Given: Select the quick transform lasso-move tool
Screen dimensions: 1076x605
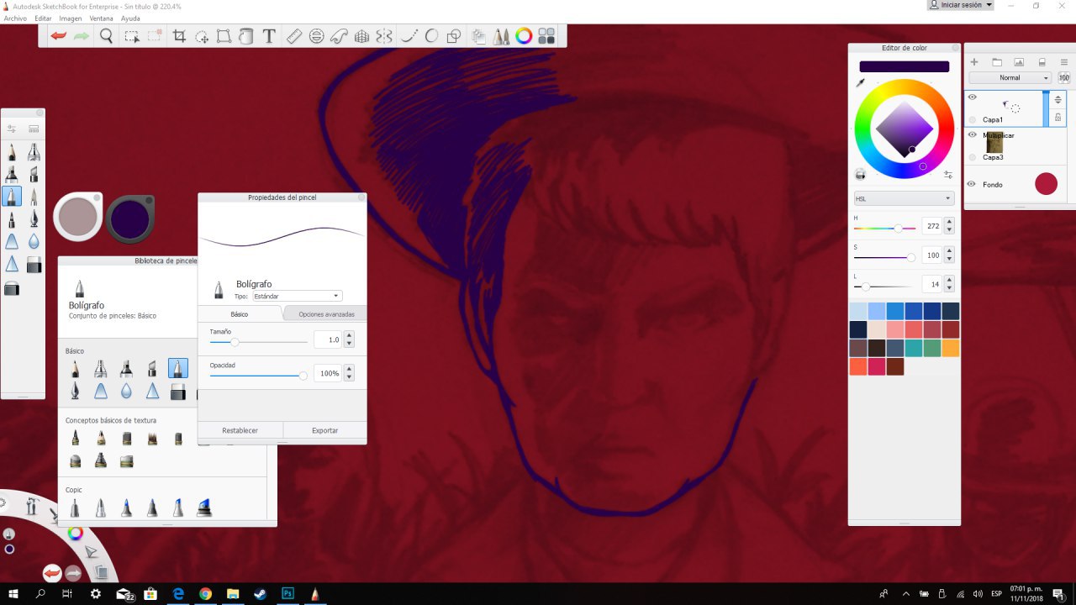Looking at the screenshot, I should pyautogui.click(x=202, y=36).
